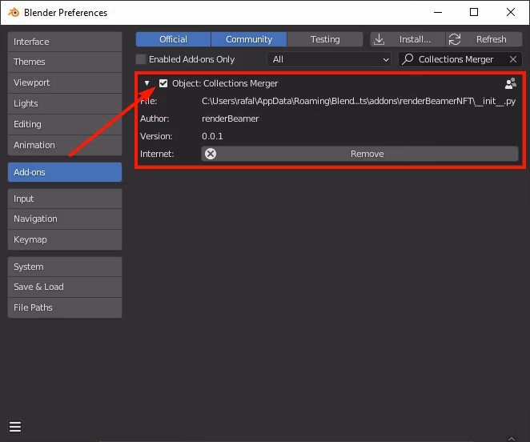Click the X circle icon on Remove button

211,154
